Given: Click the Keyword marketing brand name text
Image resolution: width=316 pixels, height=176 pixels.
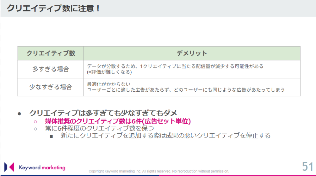Looking at the screenshot, I should (x=42, y=167).
